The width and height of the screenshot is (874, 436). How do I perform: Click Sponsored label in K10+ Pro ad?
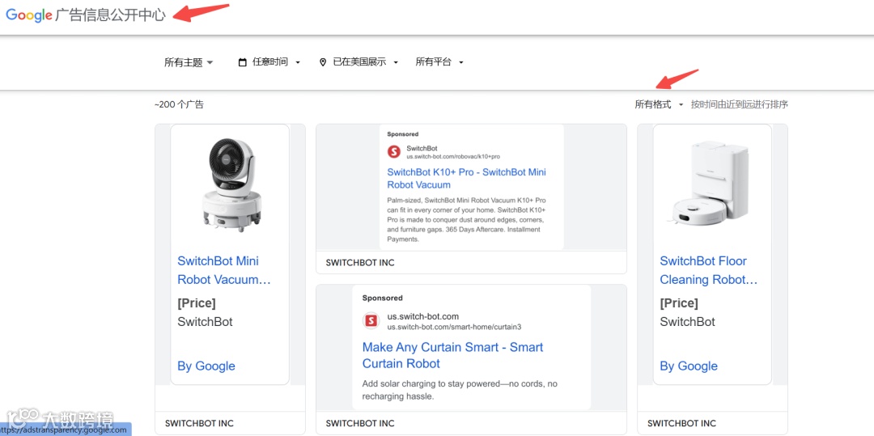402,134
